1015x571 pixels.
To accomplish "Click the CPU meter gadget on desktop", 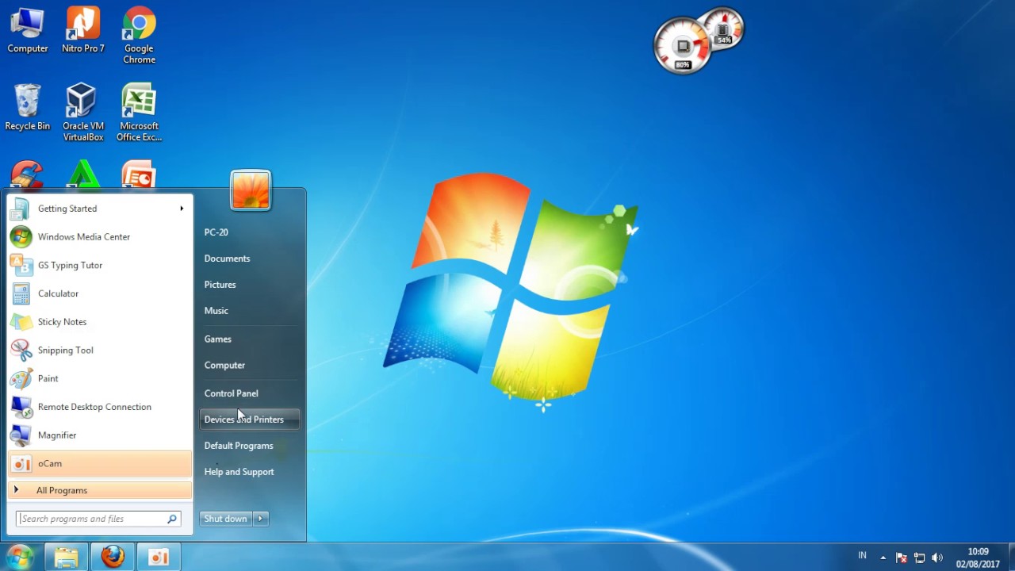I will pyautogui.click(x=682, y=46).
